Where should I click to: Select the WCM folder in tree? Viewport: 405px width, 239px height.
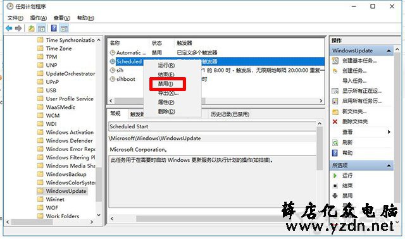pos(49,115)
